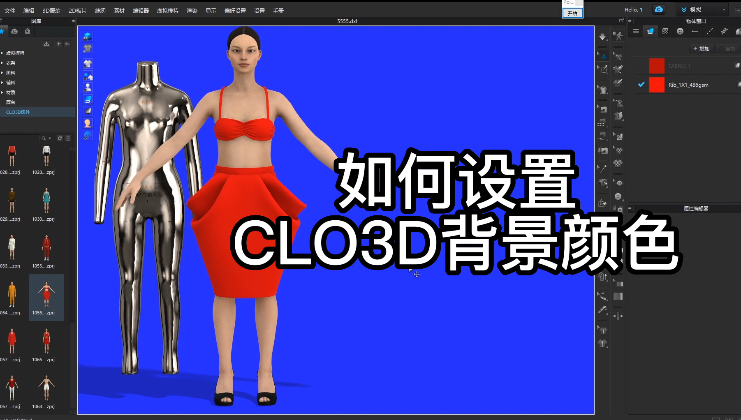
Task: Toggle avatar measurement visibility icon
Action: [x=87, y=76]
